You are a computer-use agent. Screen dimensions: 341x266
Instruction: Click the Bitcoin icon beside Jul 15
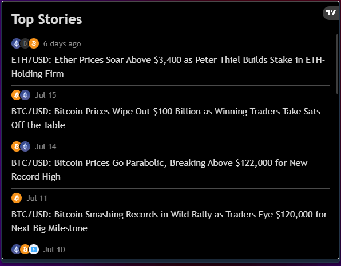click(17, 95)
